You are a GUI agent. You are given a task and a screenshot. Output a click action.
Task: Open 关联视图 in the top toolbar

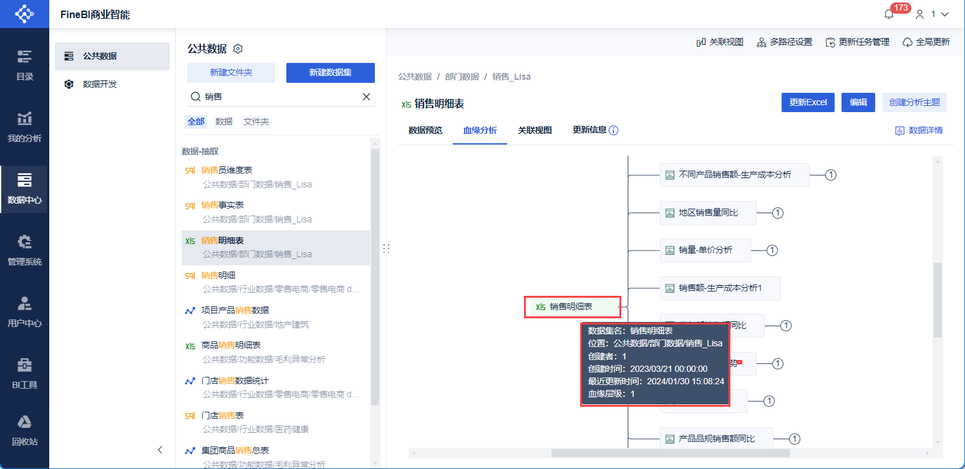[719, 42]
